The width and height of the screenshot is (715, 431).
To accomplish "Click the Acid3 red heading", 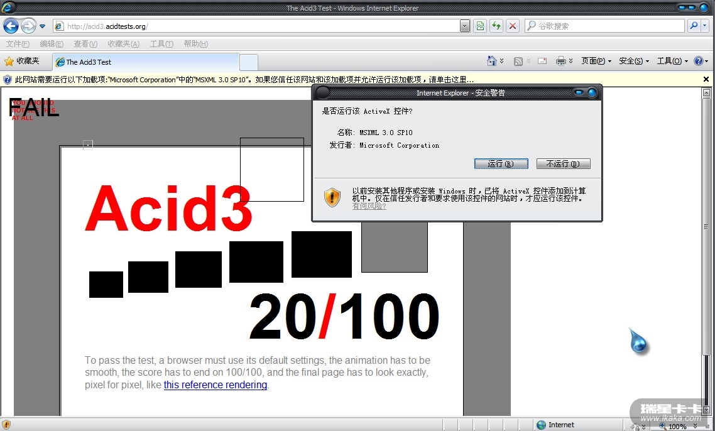I will pos(168,209).
